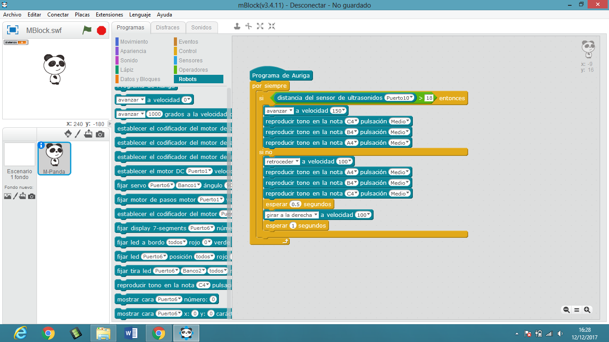Take new backdrop photo with the camera icon

[x=32, y=196]
